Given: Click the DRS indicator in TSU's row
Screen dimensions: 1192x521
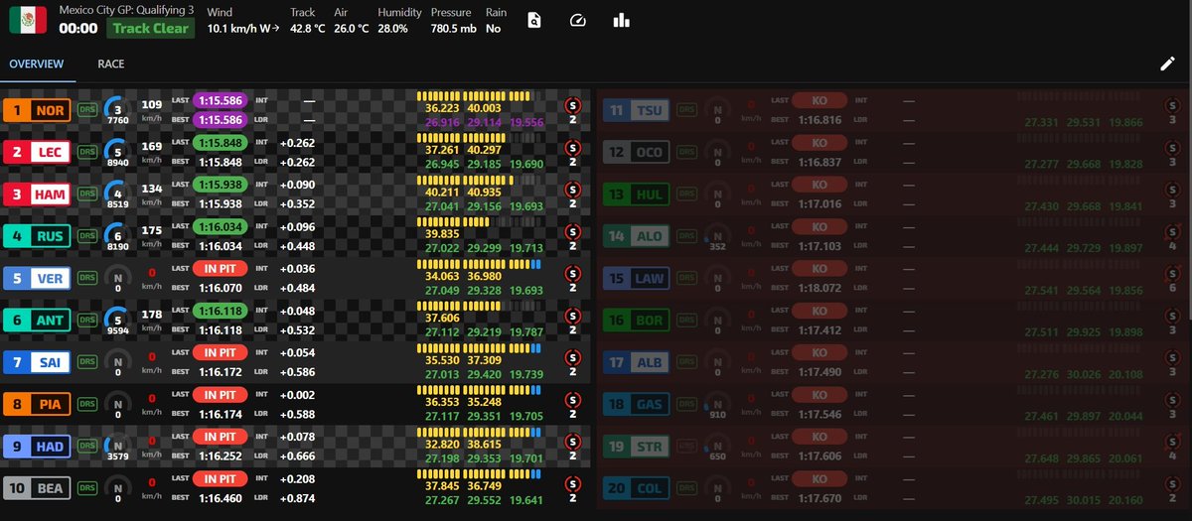Looking at the screenshot, I should [685, 111].
